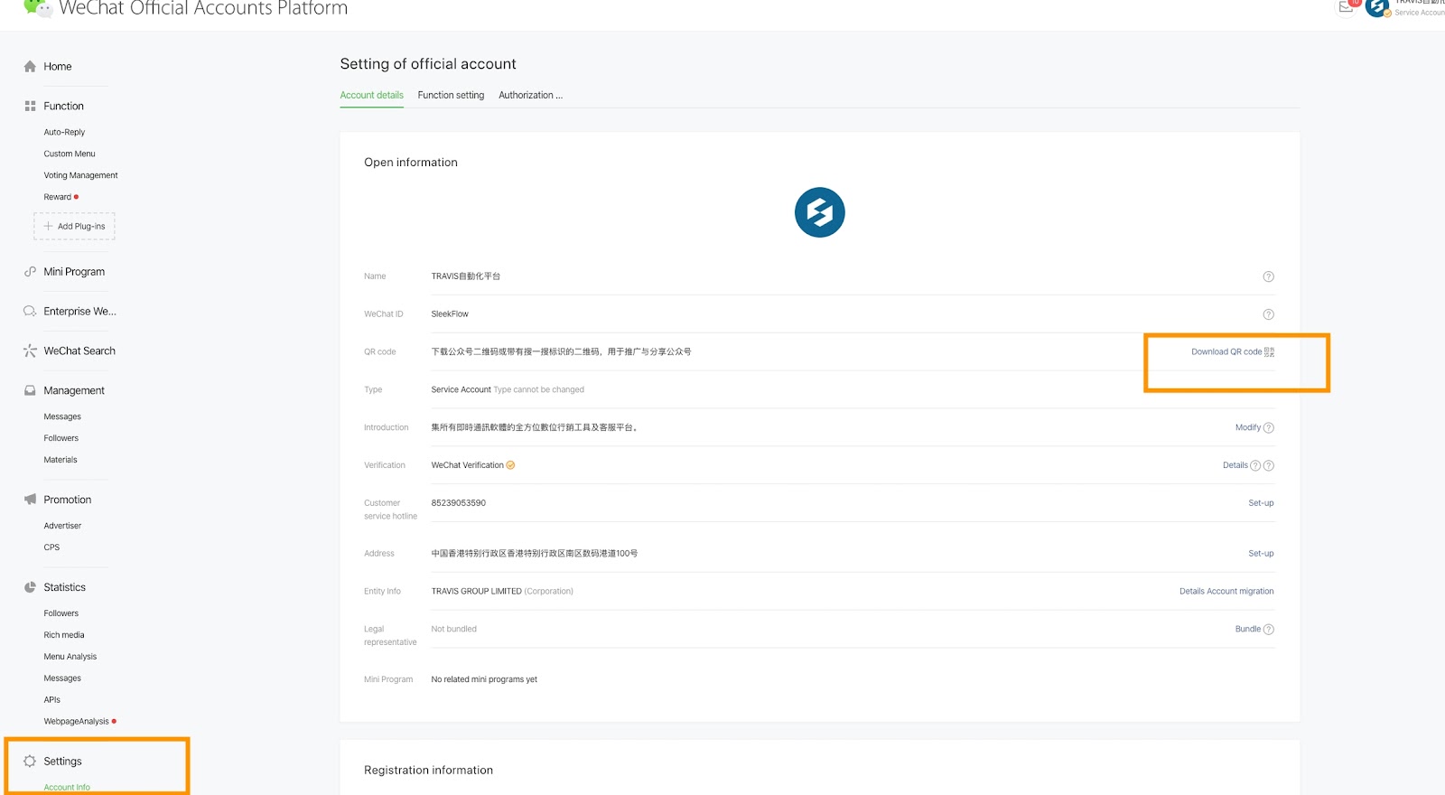
Task: Open Rich media statistics
Action: (x=64, y=635)
